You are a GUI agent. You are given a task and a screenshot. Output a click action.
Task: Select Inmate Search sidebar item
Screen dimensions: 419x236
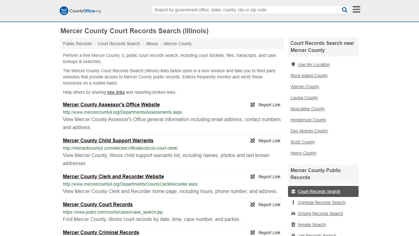pyautogui.click(x=312, y=225)
